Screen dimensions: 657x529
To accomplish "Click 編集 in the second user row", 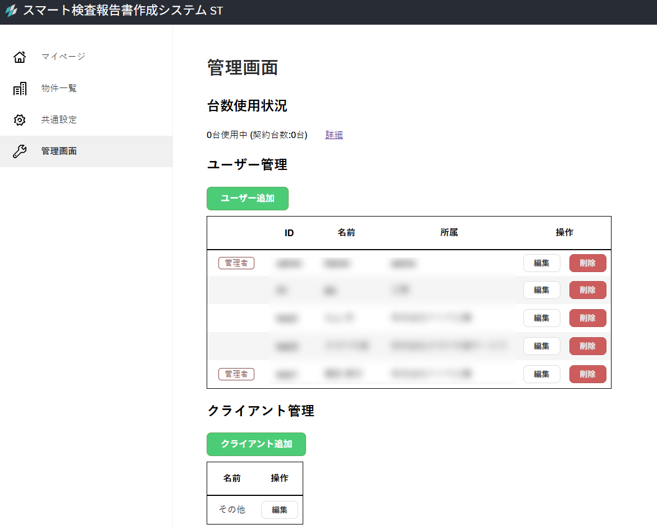I will point(541,290).
